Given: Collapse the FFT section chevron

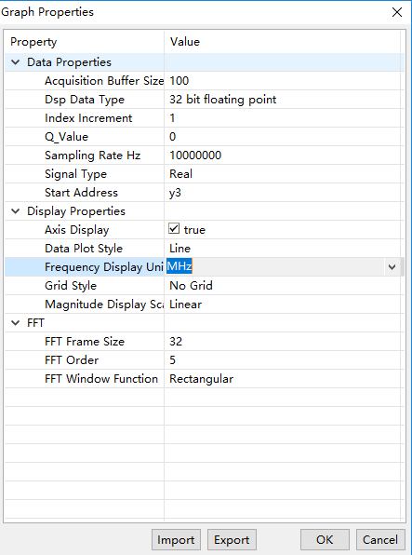Looking at the screenshot, I should pos(16,323).
